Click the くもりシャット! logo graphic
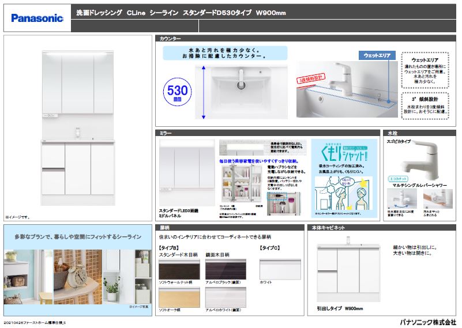The width and height of the screenshot is (462, 328). coord(344,153)
